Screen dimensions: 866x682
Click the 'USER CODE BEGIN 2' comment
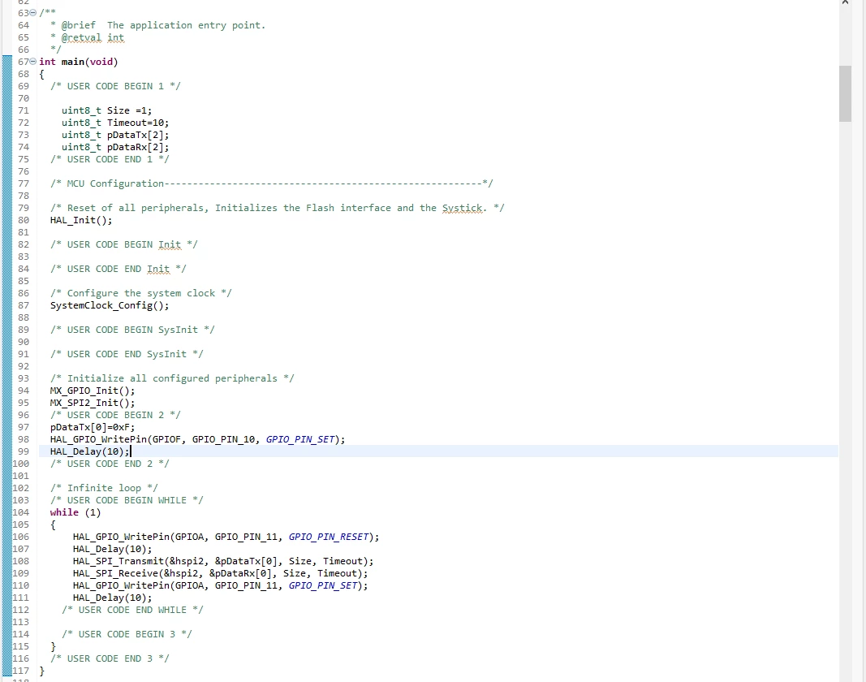coord(115,415)
